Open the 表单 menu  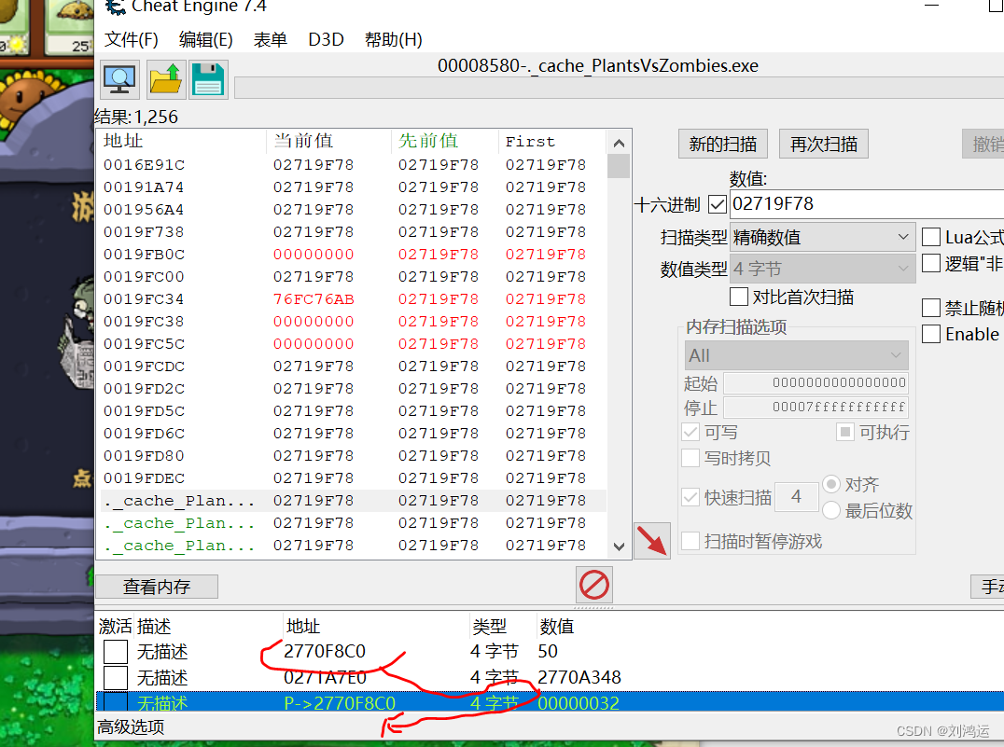[271, 40]
